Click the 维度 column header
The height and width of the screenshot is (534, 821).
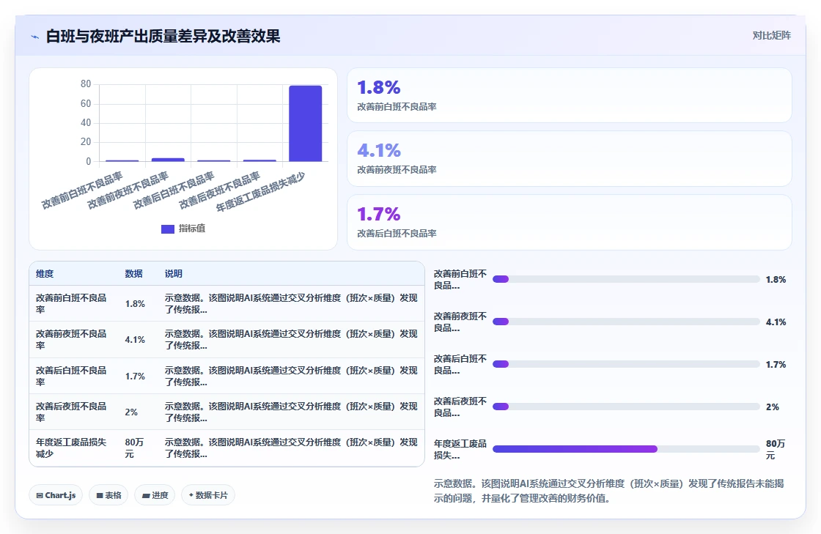coord(45,273)
